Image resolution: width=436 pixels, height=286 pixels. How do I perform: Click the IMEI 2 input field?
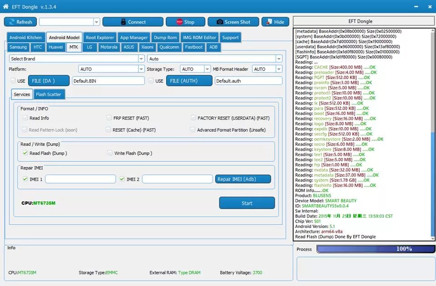178,179
